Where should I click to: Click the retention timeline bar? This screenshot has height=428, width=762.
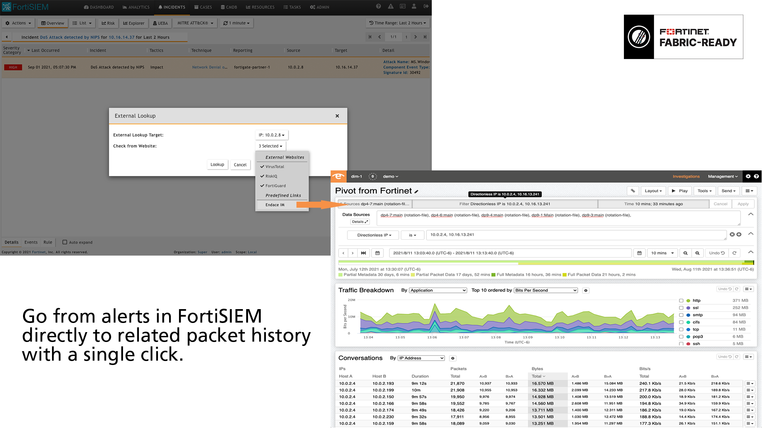546,263
